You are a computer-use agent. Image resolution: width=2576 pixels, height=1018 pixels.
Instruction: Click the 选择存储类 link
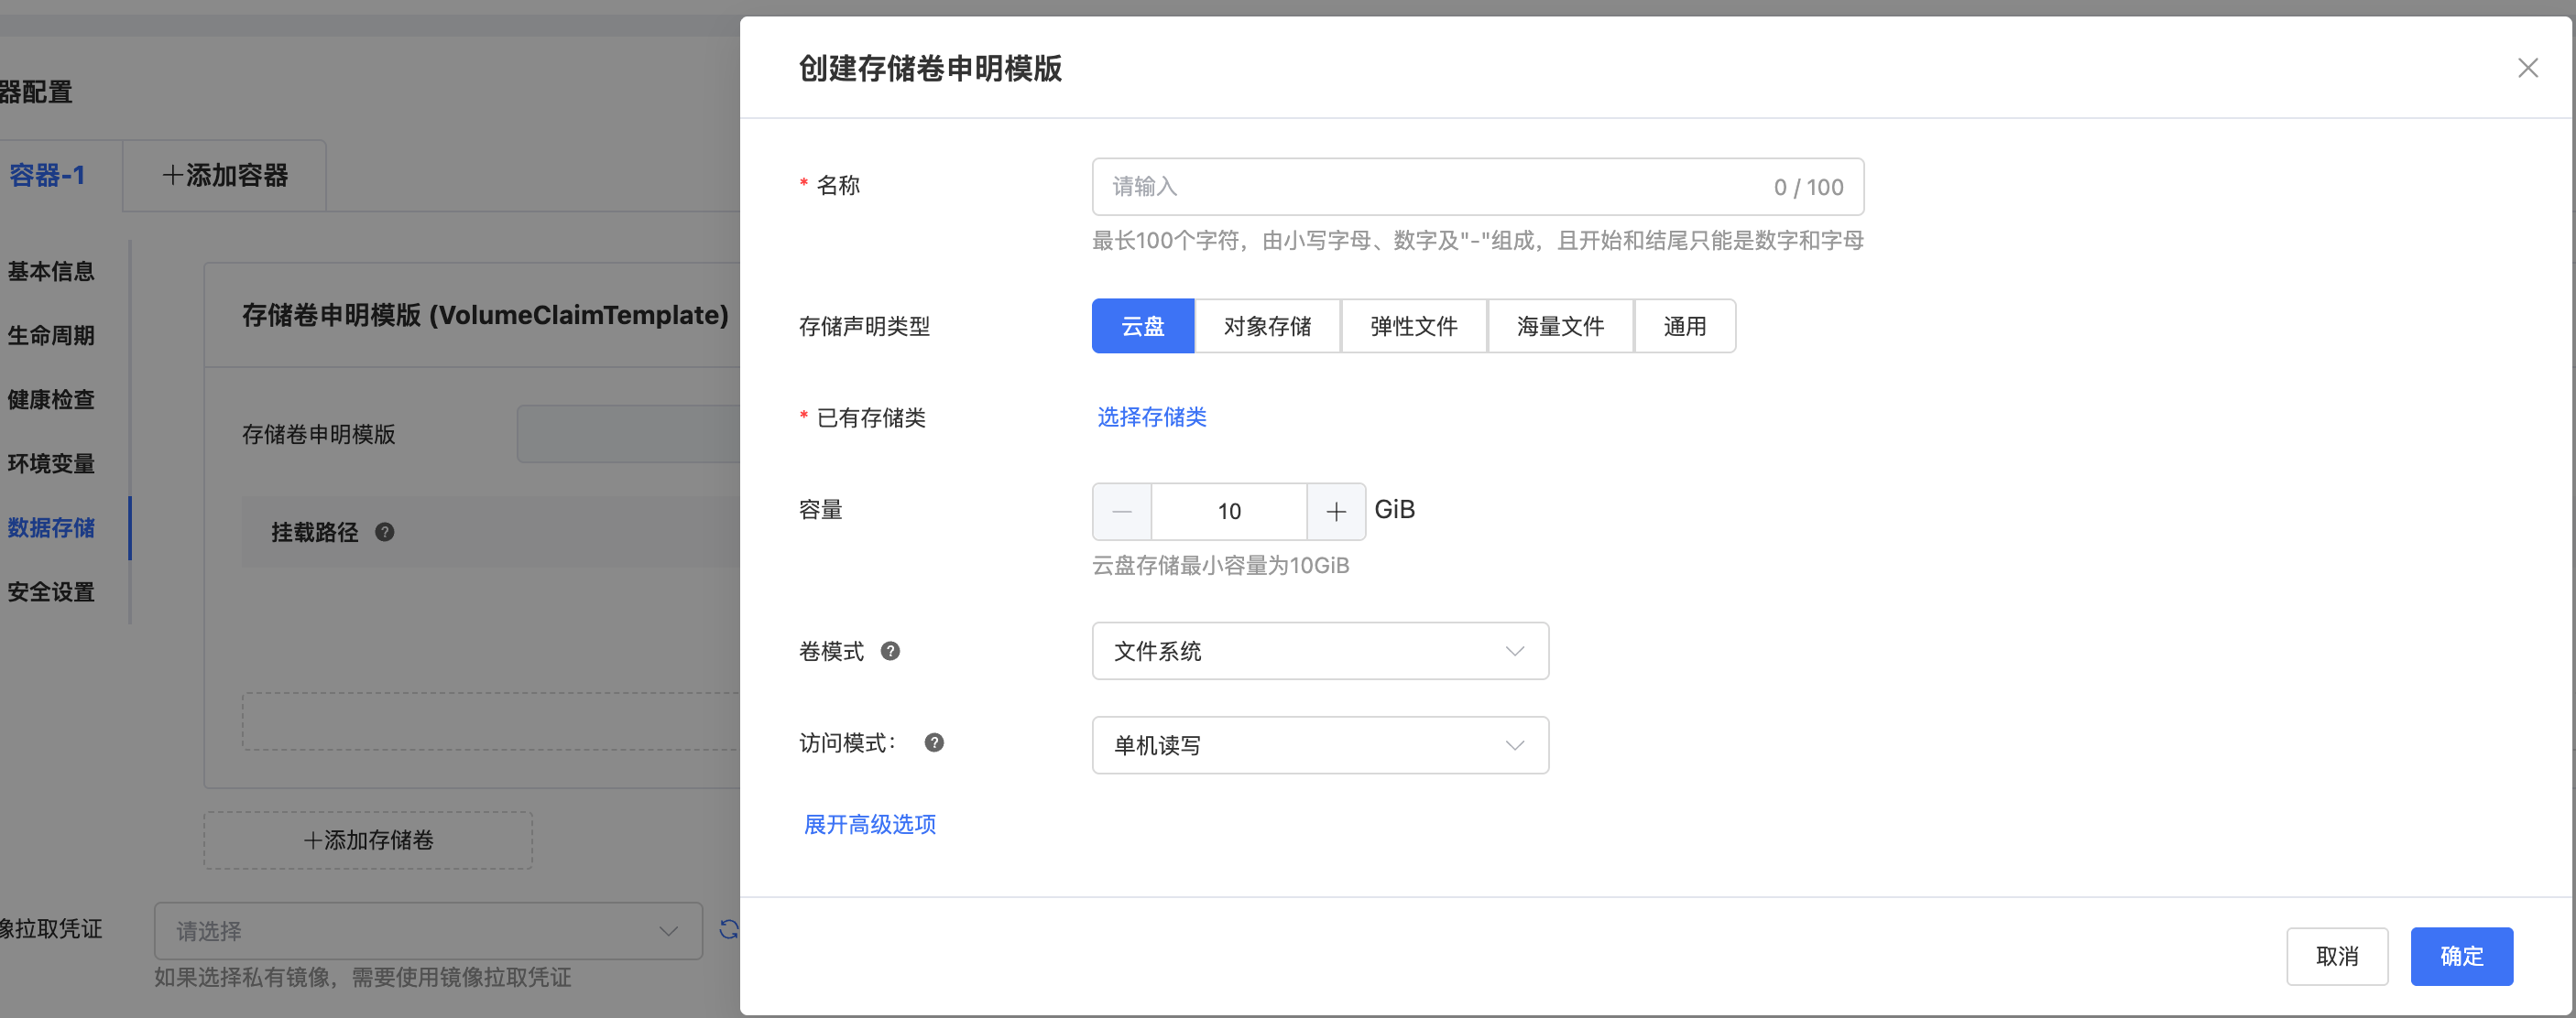(1151, 417)
